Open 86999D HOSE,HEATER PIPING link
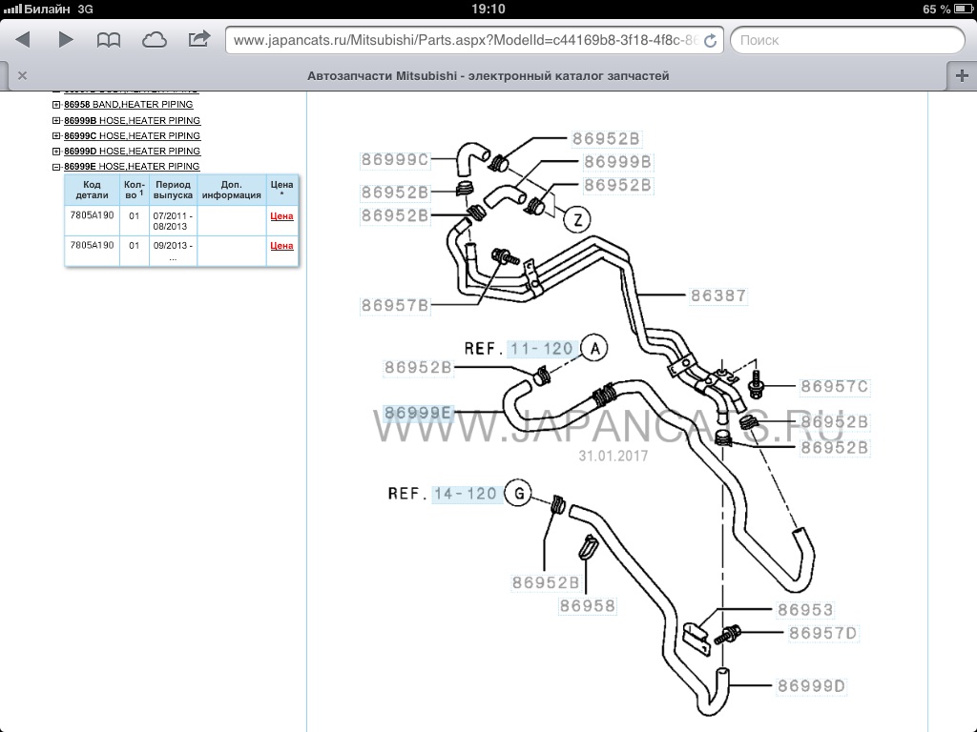Viewport: 977px width, 732px height. point(132,152)
